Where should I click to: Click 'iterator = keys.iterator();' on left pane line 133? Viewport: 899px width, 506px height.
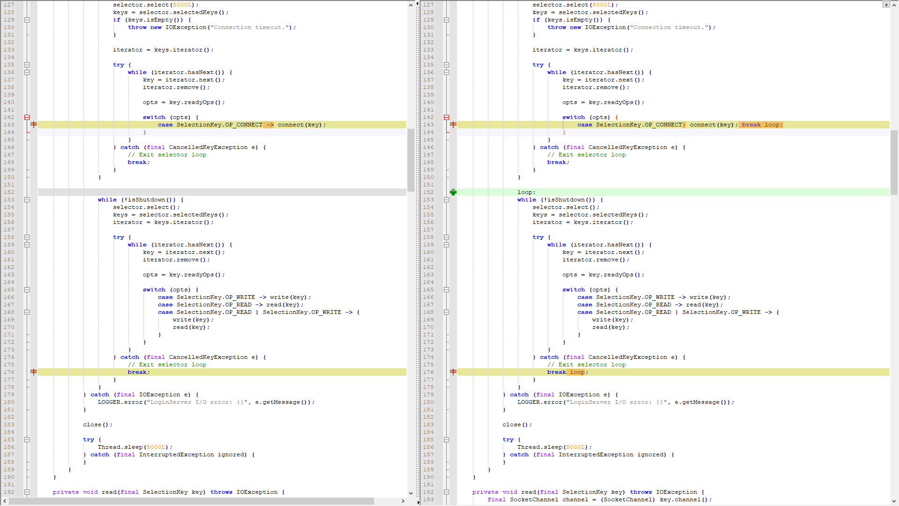click(163, 50)
